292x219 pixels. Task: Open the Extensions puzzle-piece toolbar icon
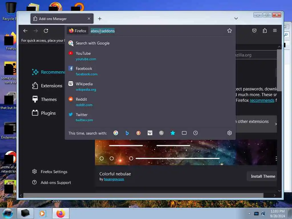pos(265,31)
